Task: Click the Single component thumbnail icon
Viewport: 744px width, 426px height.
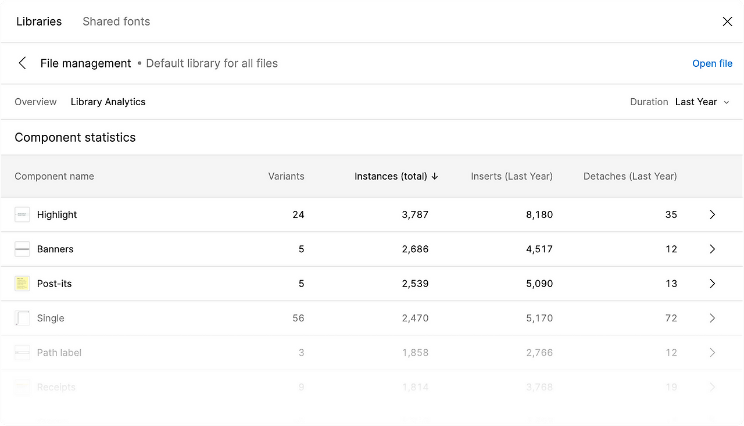Action: [22, 318]
